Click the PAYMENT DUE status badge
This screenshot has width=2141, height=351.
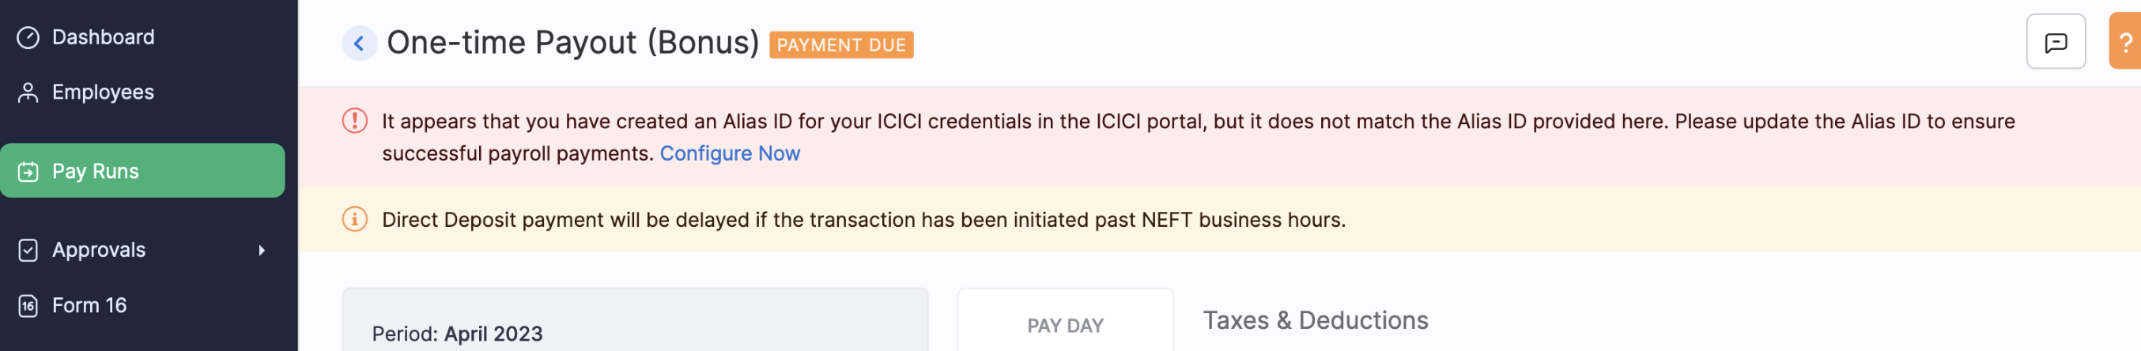coord(840,45)
